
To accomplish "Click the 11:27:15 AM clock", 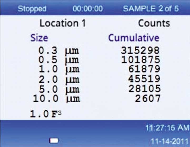I will [167, 128].
